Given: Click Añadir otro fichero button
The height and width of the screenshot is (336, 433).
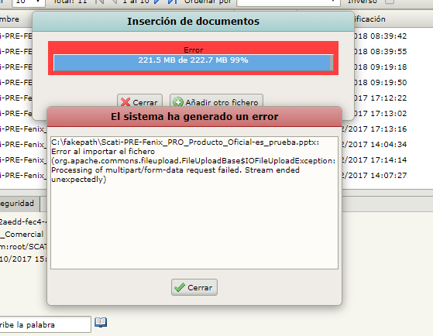Looking at the screenshot, I should (x=216, y=101).
